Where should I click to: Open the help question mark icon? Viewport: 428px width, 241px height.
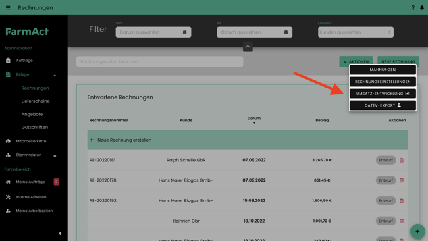pyautogui.click(x=413, y=8)
